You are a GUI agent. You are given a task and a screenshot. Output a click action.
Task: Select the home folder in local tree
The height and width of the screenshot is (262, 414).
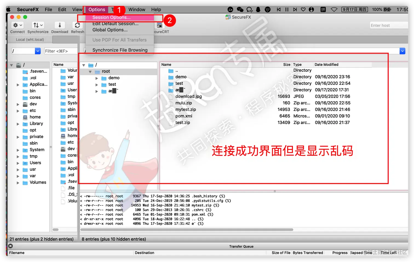35,117
